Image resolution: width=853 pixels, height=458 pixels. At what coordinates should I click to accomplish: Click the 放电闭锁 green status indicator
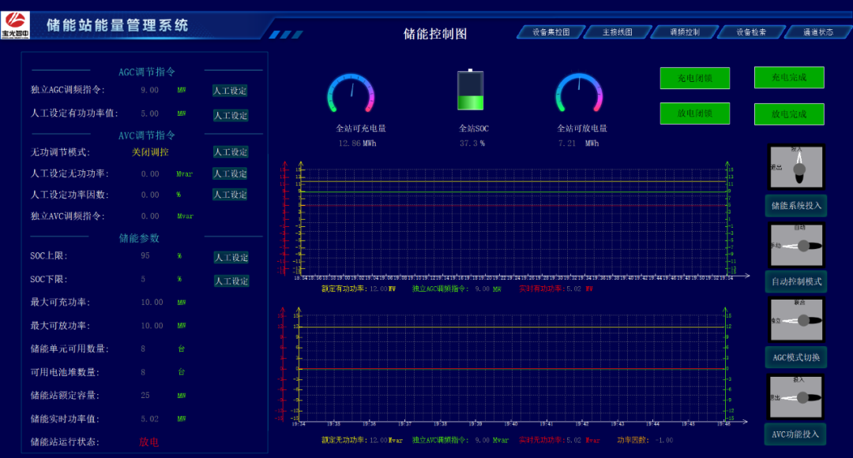point(694,114)
